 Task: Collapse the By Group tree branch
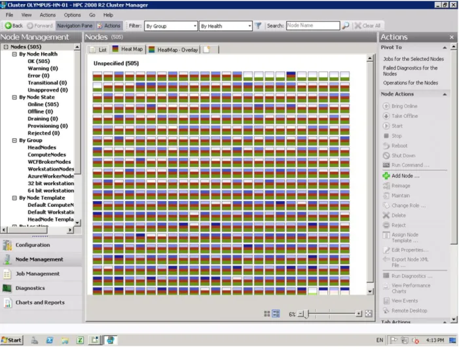point(14,141)
